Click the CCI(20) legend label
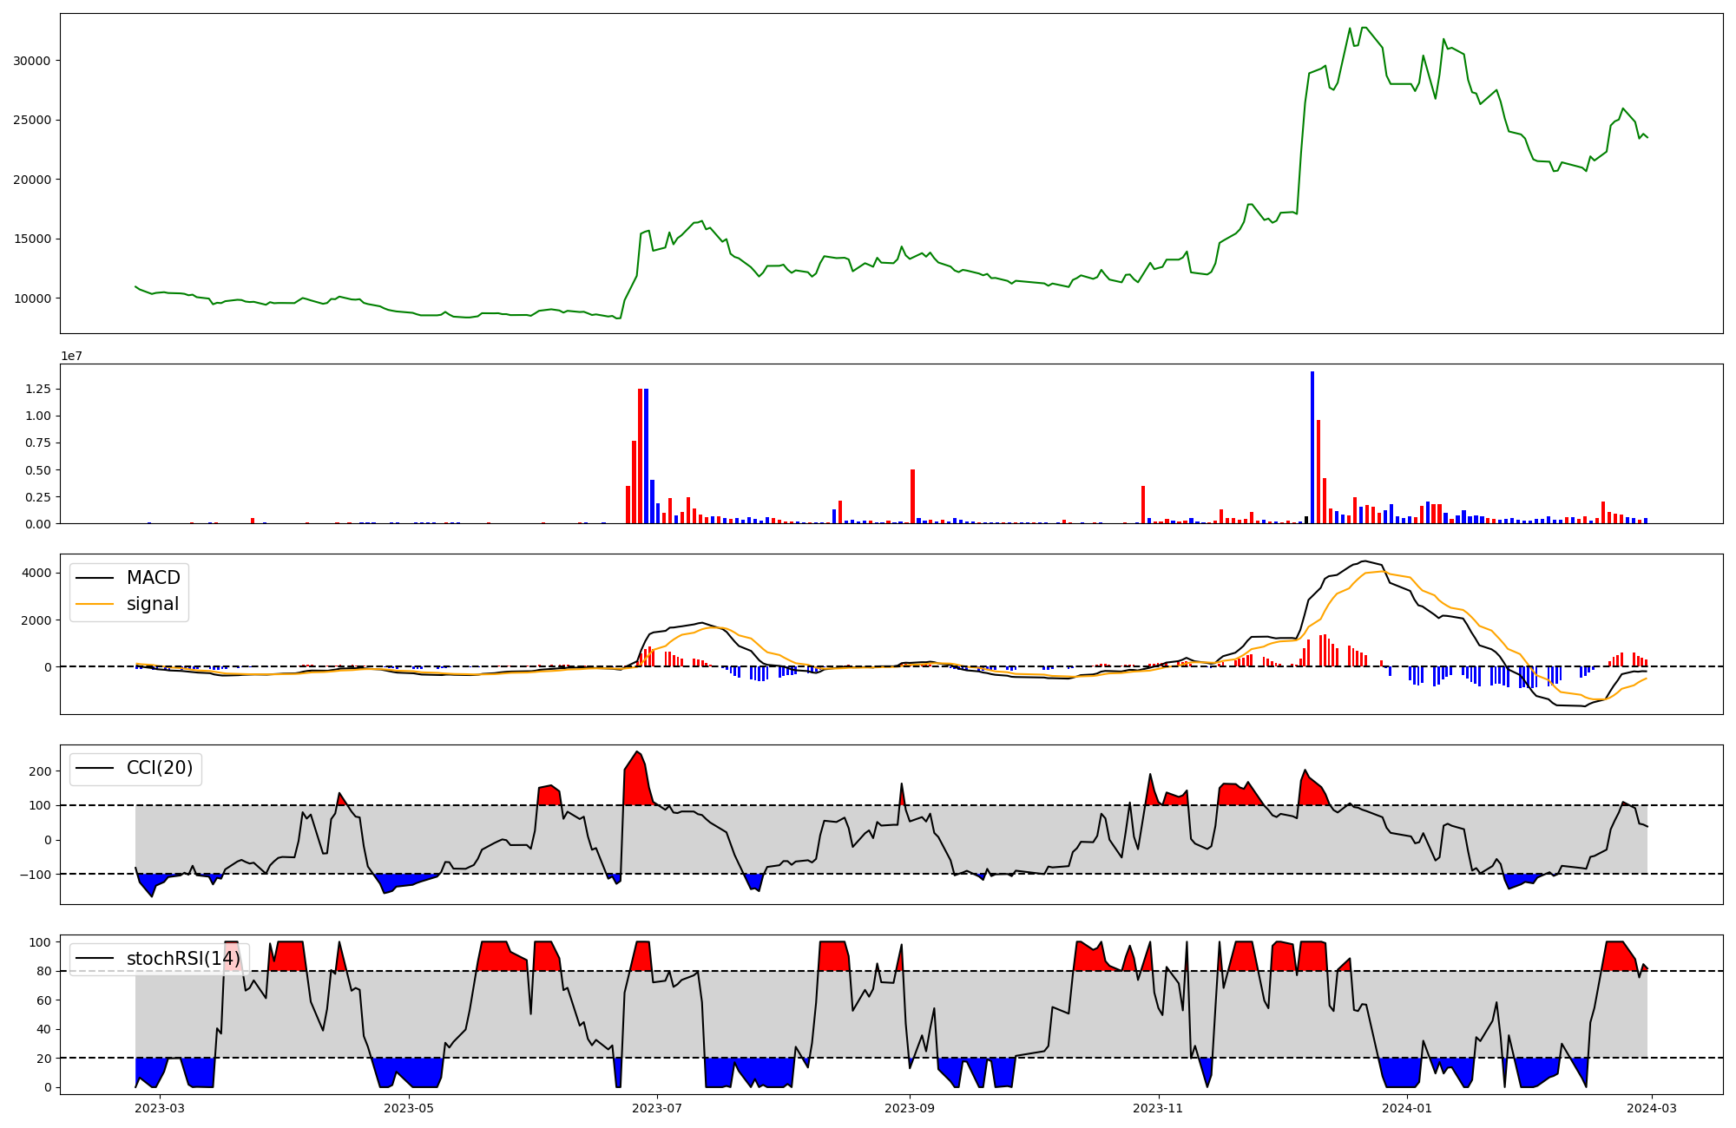The height and width of the screenshot is (1128, 1736). [160, 769]
